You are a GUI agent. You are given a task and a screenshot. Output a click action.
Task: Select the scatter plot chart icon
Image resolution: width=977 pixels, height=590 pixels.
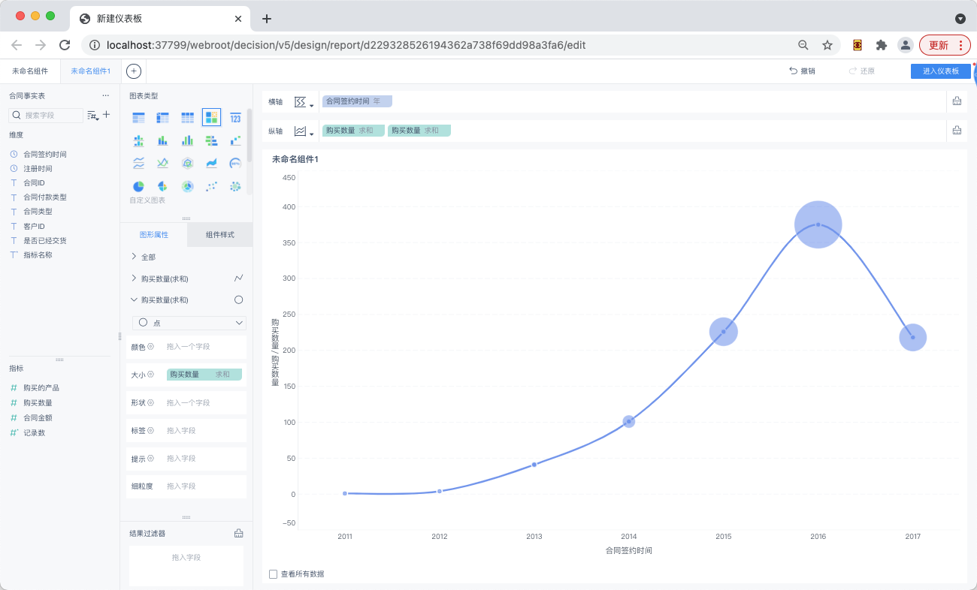pyautogui.click(x=211, y=186)
